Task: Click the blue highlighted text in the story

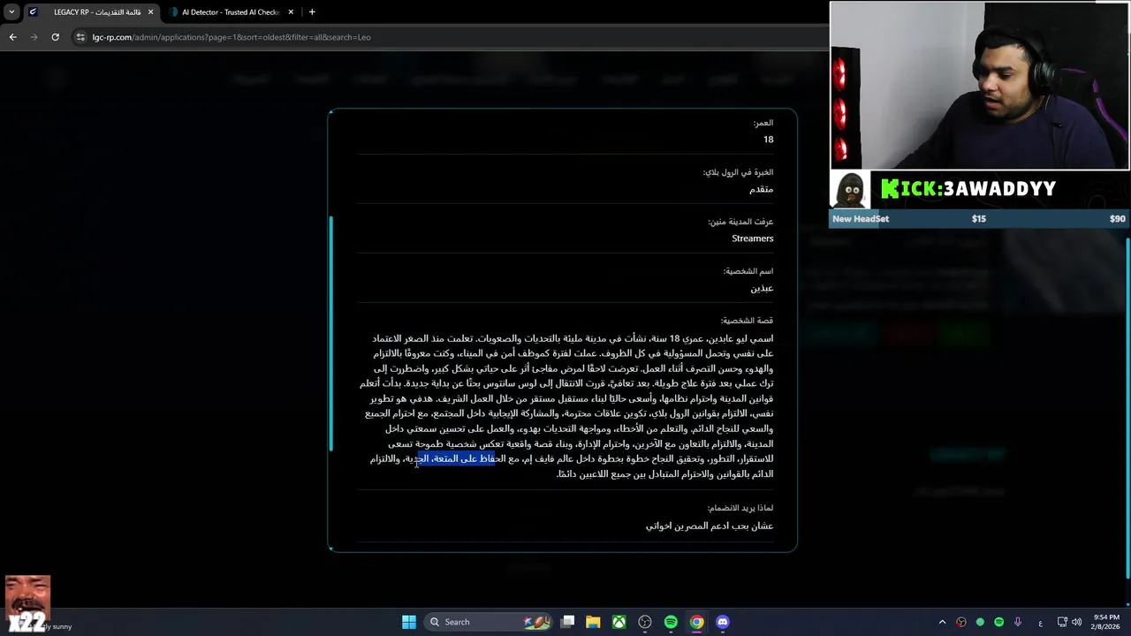Action: point(455,458)
